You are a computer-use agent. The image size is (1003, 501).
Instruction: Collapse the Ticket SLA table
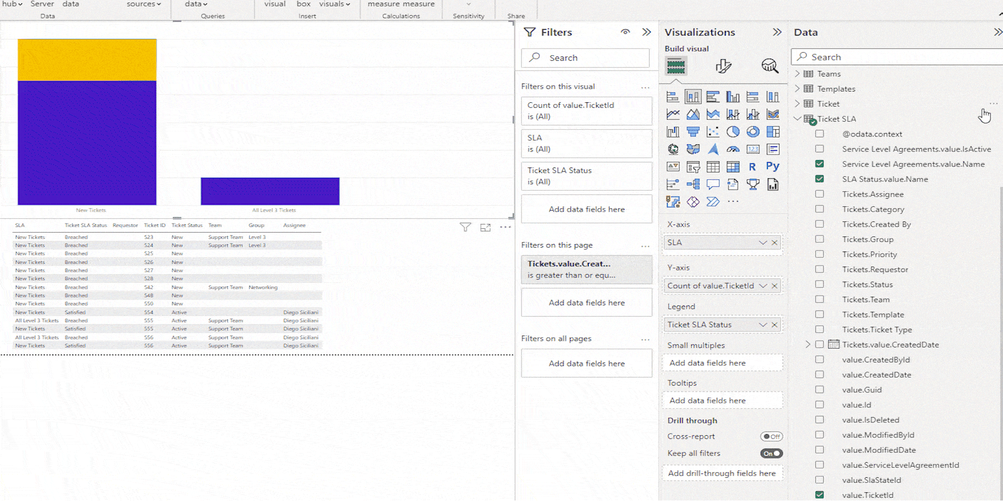click(798, 119)
